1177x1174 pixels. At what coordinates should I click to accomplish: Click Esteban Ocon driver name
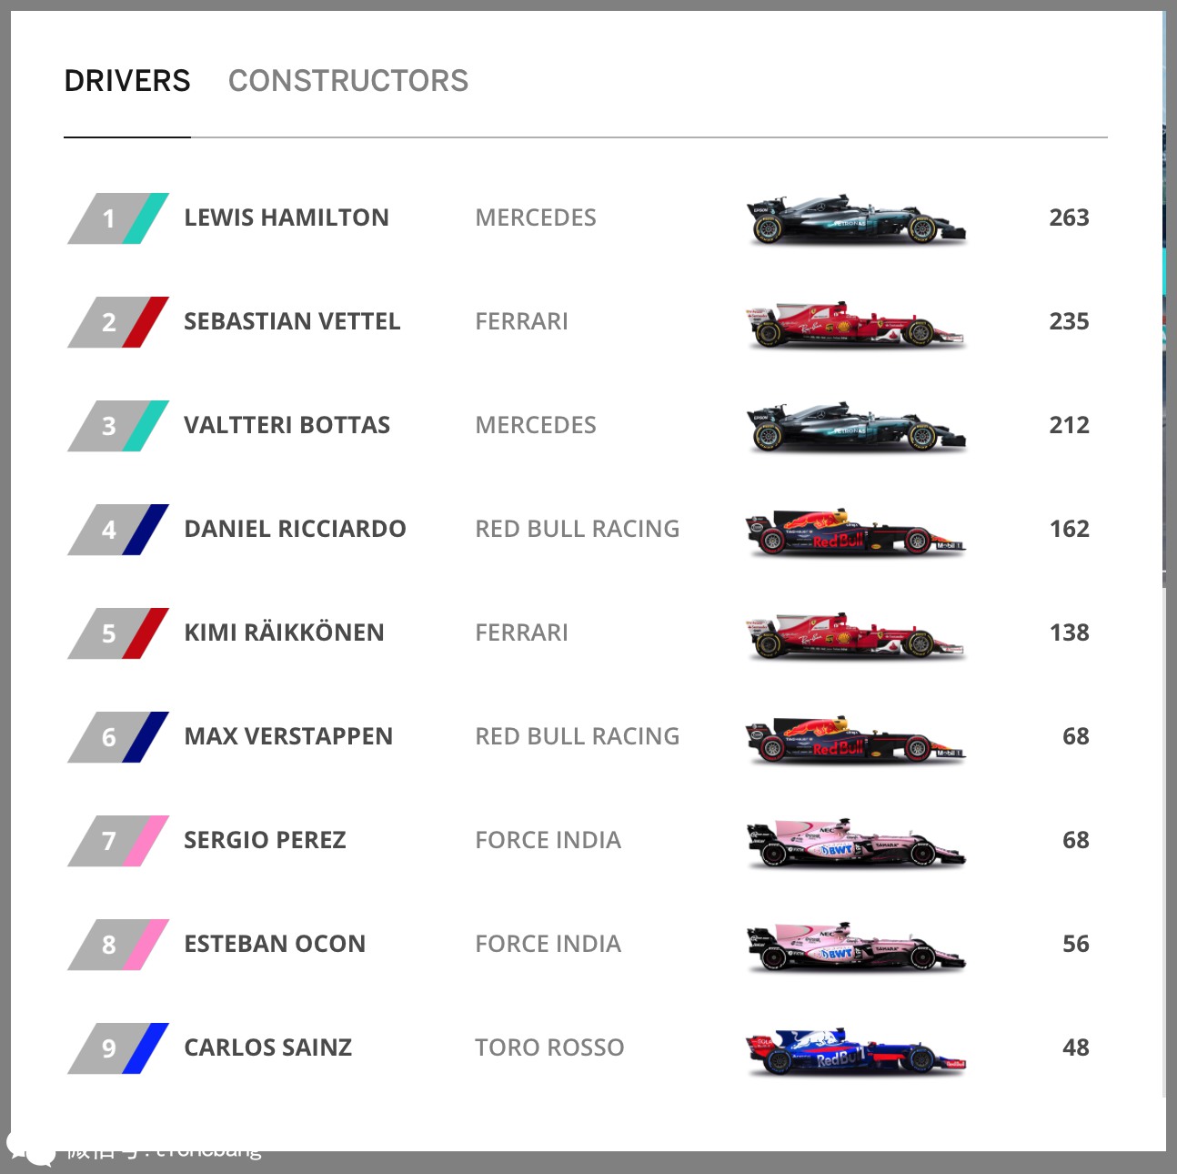(275, 944)
